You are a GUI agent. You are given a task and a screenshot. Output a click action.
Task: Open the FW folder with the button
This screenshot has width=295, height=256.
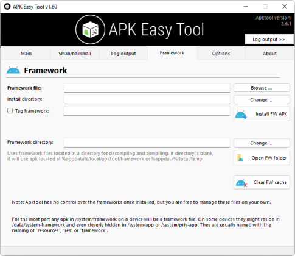(x=262, y=158)
